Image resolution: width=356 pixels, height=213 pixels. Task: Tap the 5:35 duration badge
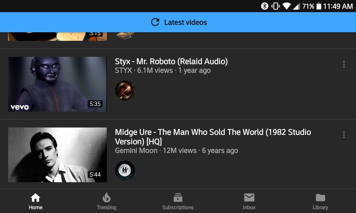tap(95, 104)
